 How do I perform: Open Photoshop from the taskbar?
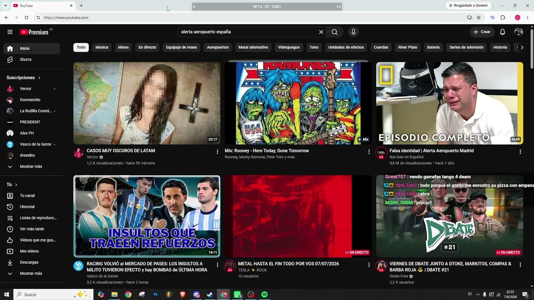pyautogui.click(x=155, y=295)
